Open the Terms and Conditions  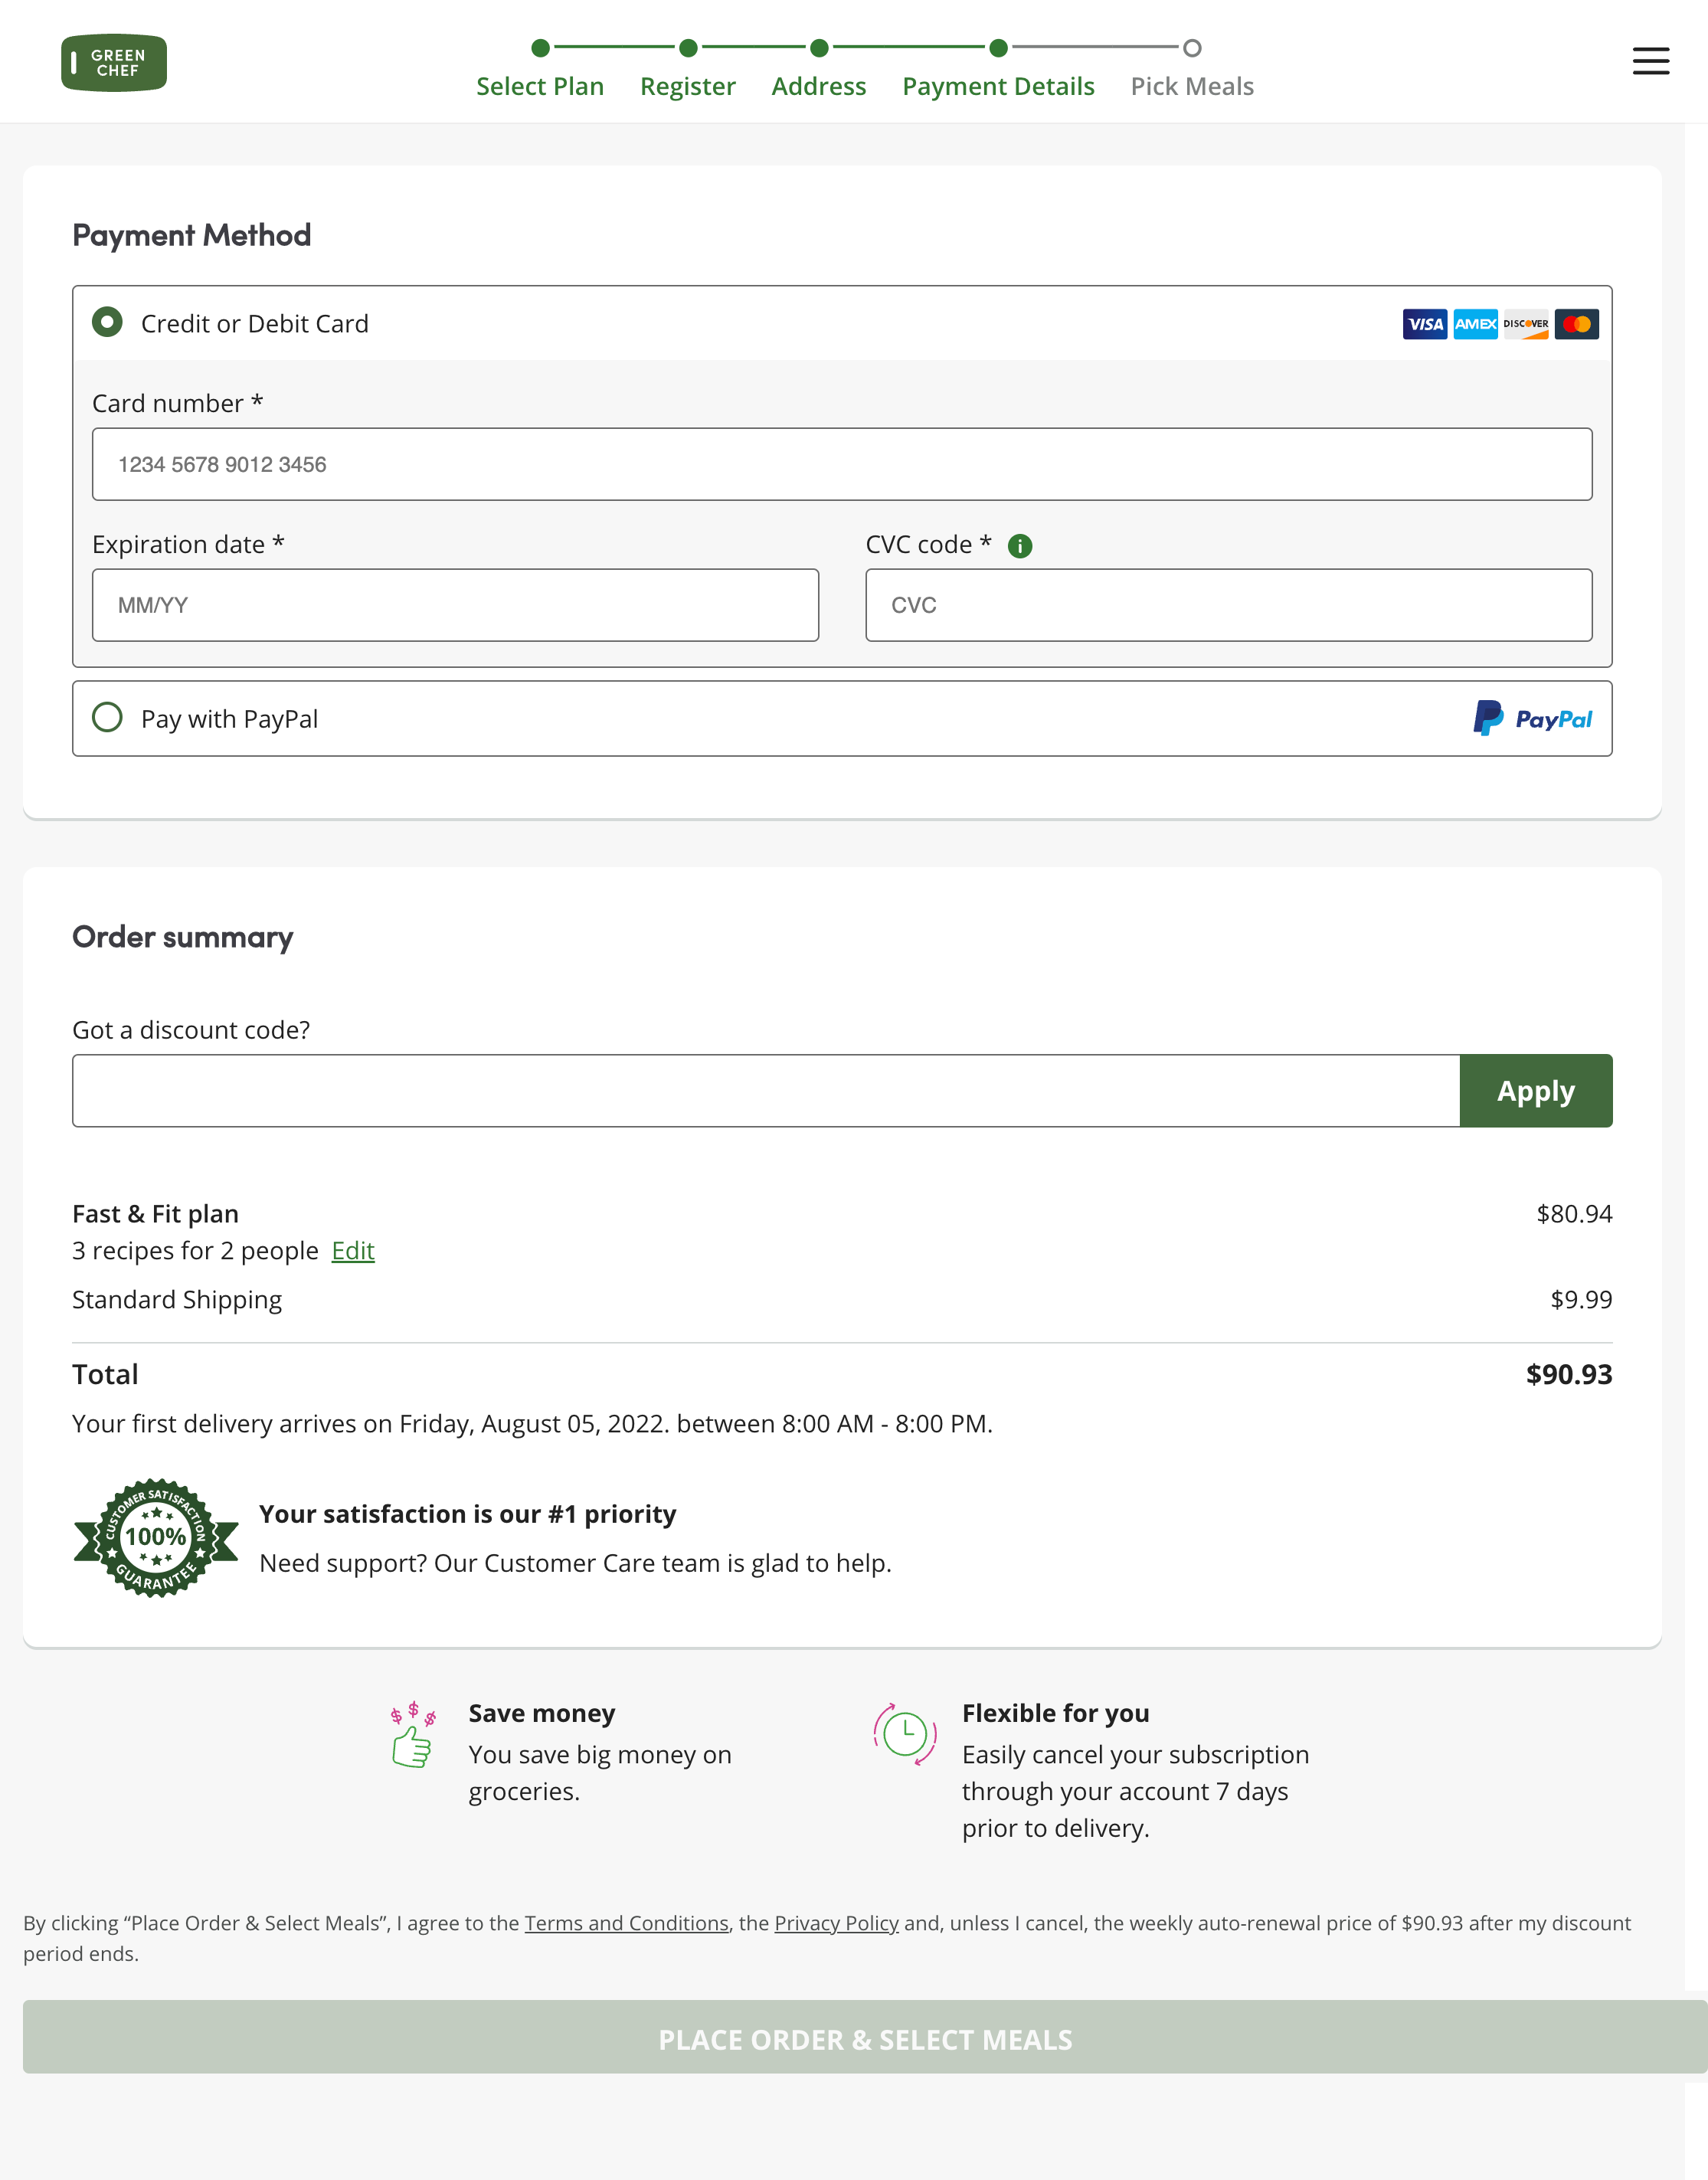pos(626,1923)
